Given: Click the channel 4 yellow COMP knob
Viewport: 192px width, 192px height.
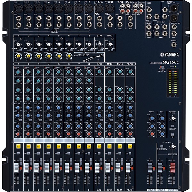Looking at the screenshot, I should click(49, 56).
